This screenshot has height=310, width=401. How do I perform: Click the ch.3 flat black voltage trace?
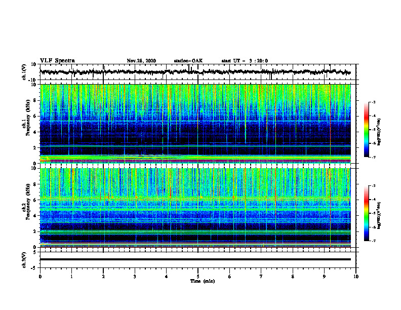195,259
